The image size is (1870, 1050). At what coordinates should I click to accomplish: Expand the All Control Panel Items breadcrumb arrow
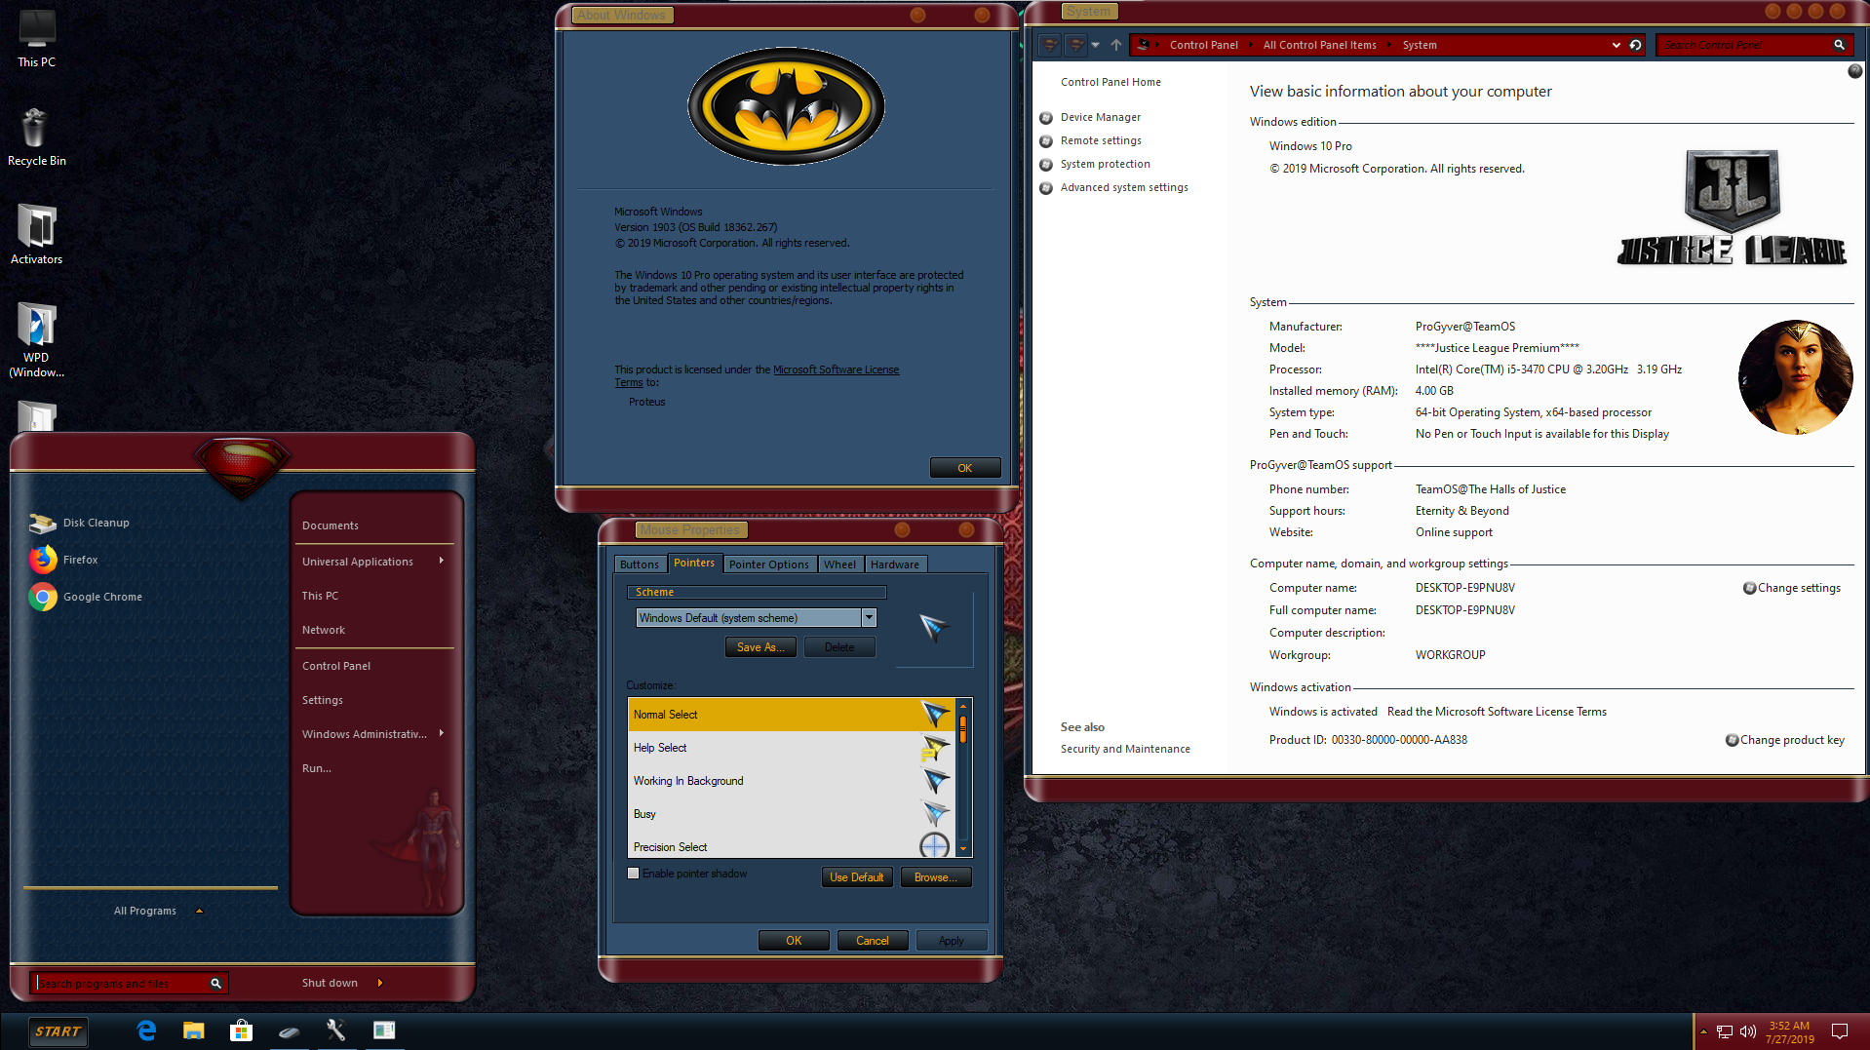pyautogui.click(x=1389, y=45)
